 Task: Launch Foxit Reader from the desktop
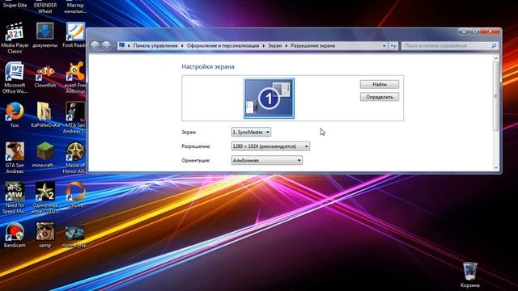tap(74, 35)
